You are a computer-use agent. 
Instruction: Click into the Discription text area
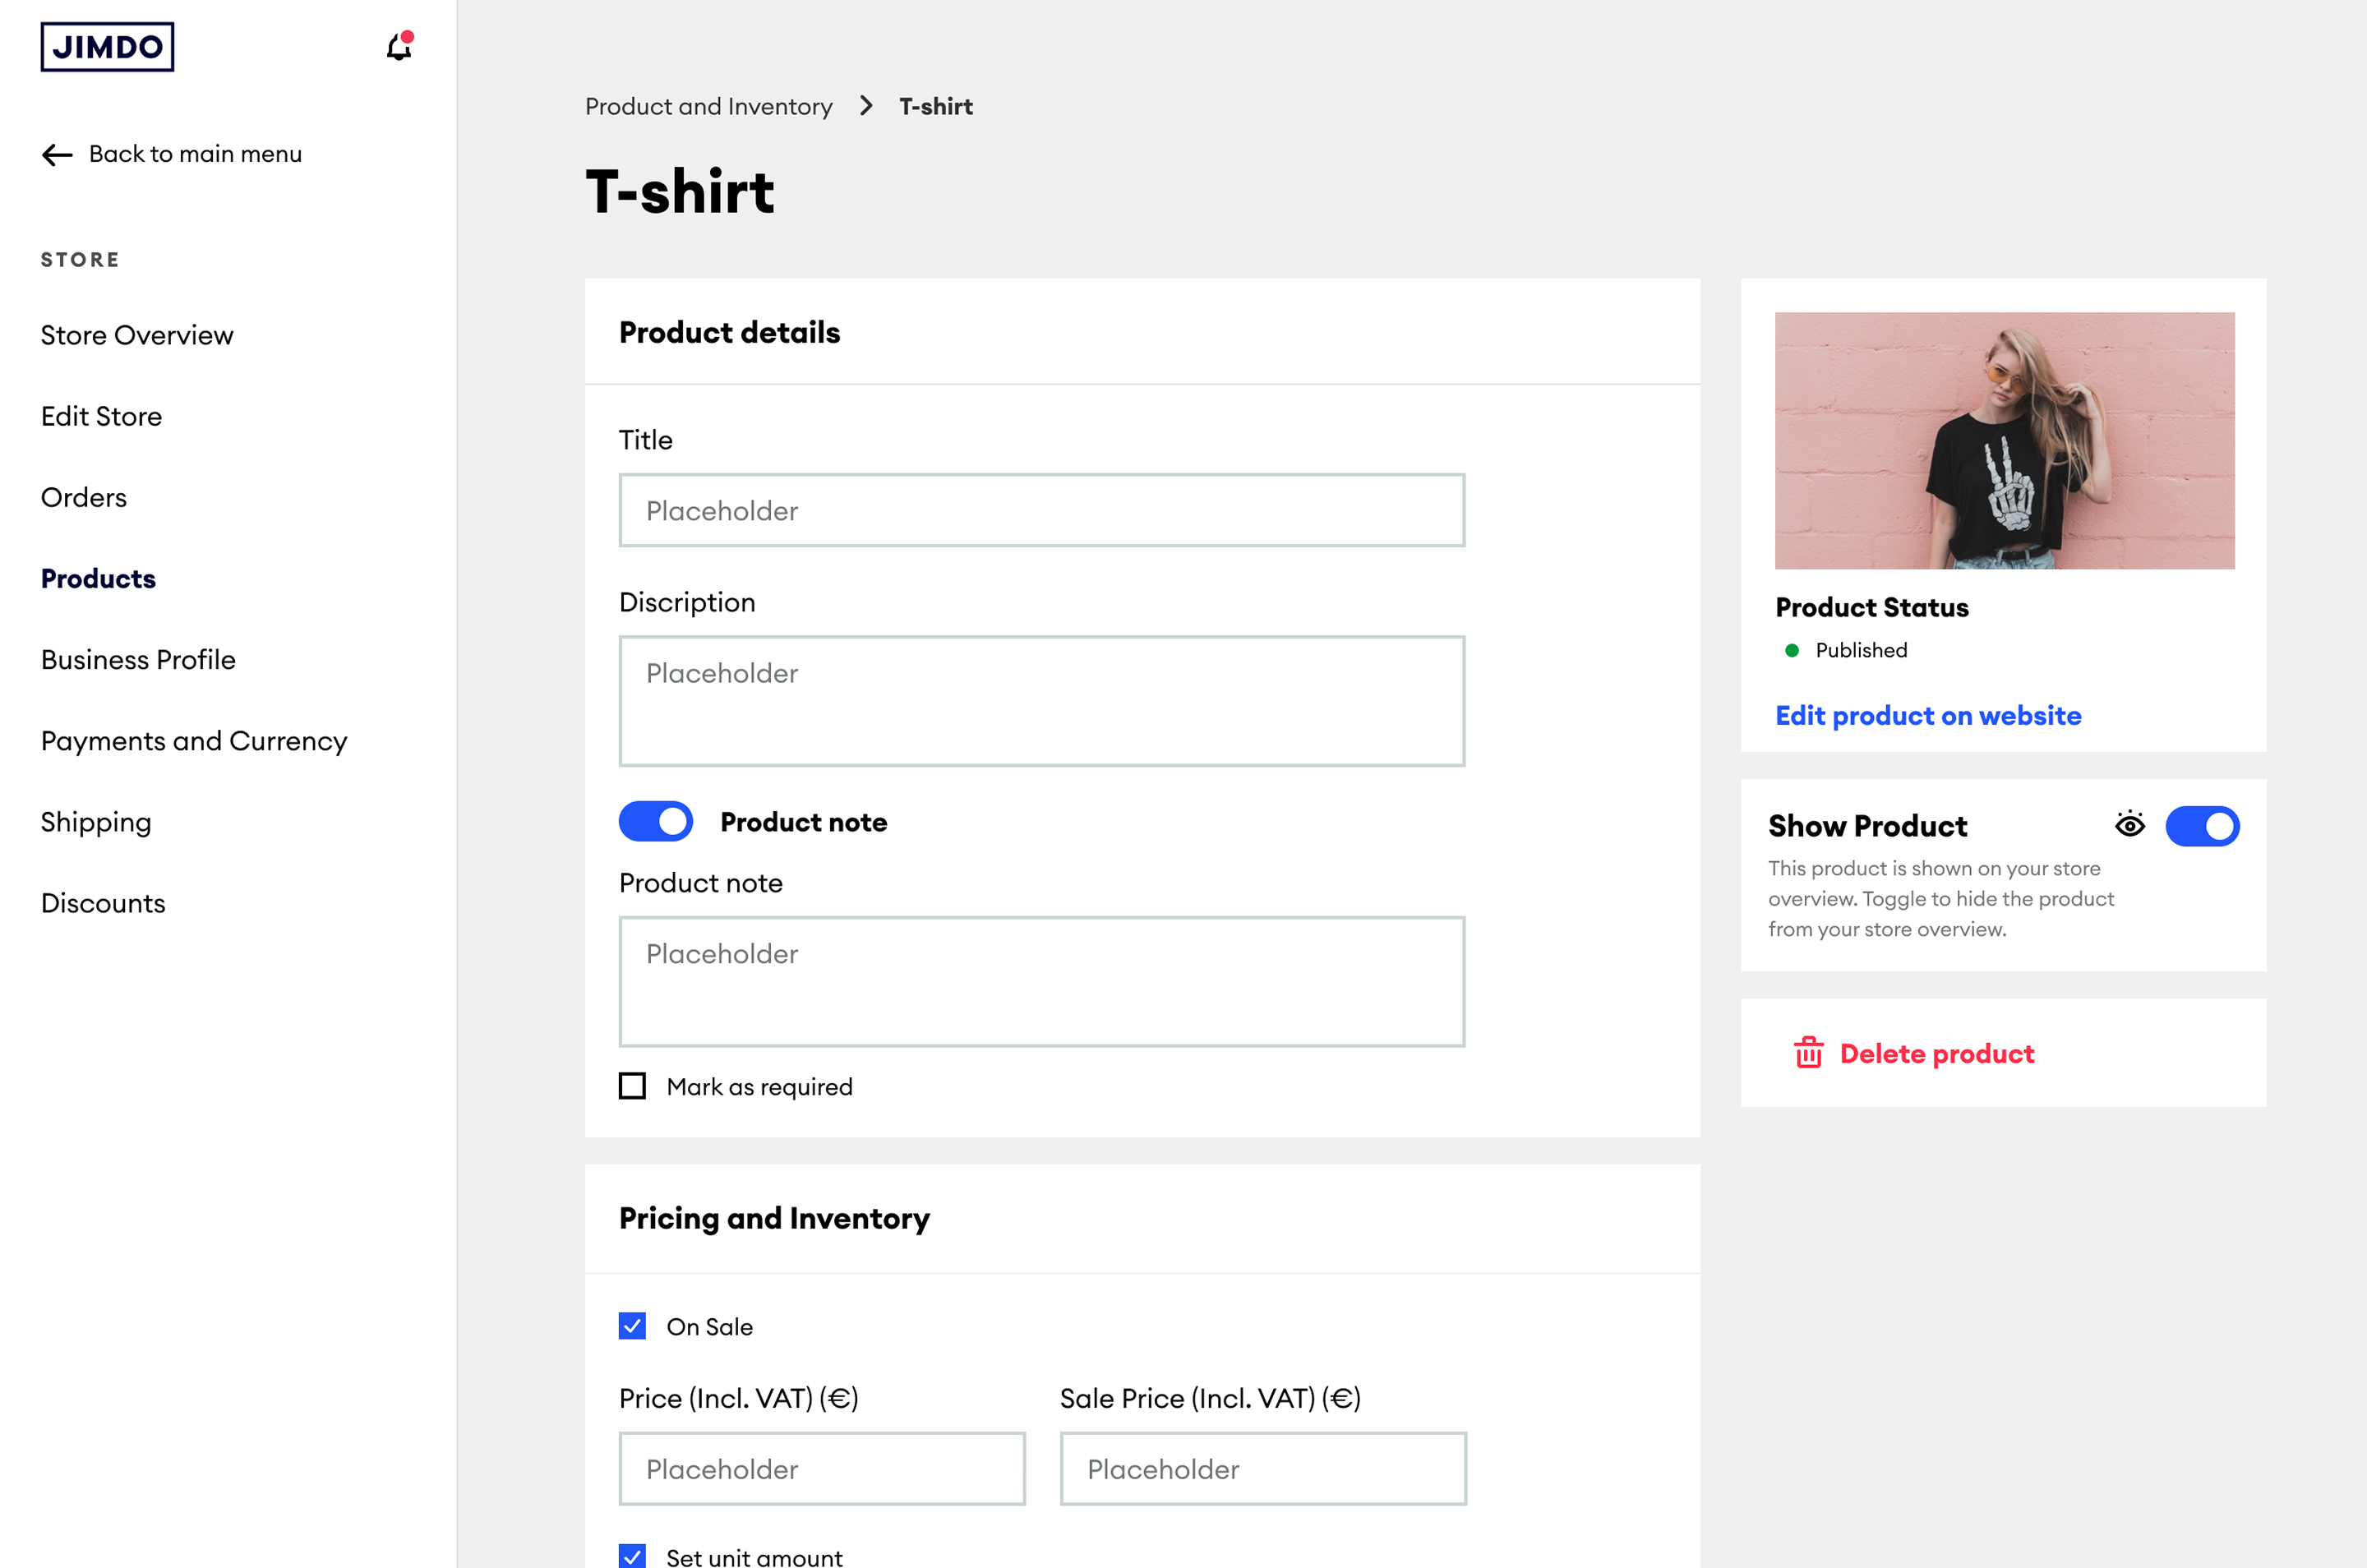point(1042,701)
